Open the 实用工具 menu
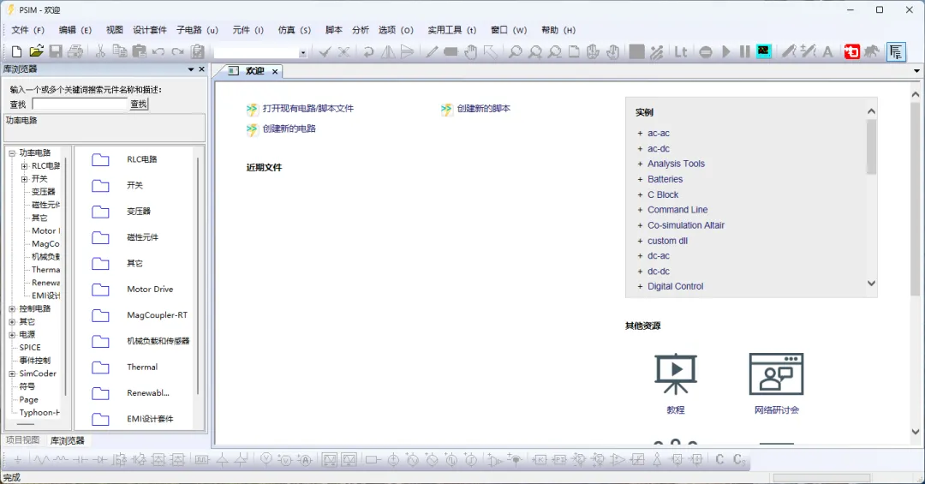Image resolution: width=925 pixels, height=484 pixels. coord(452,30)
